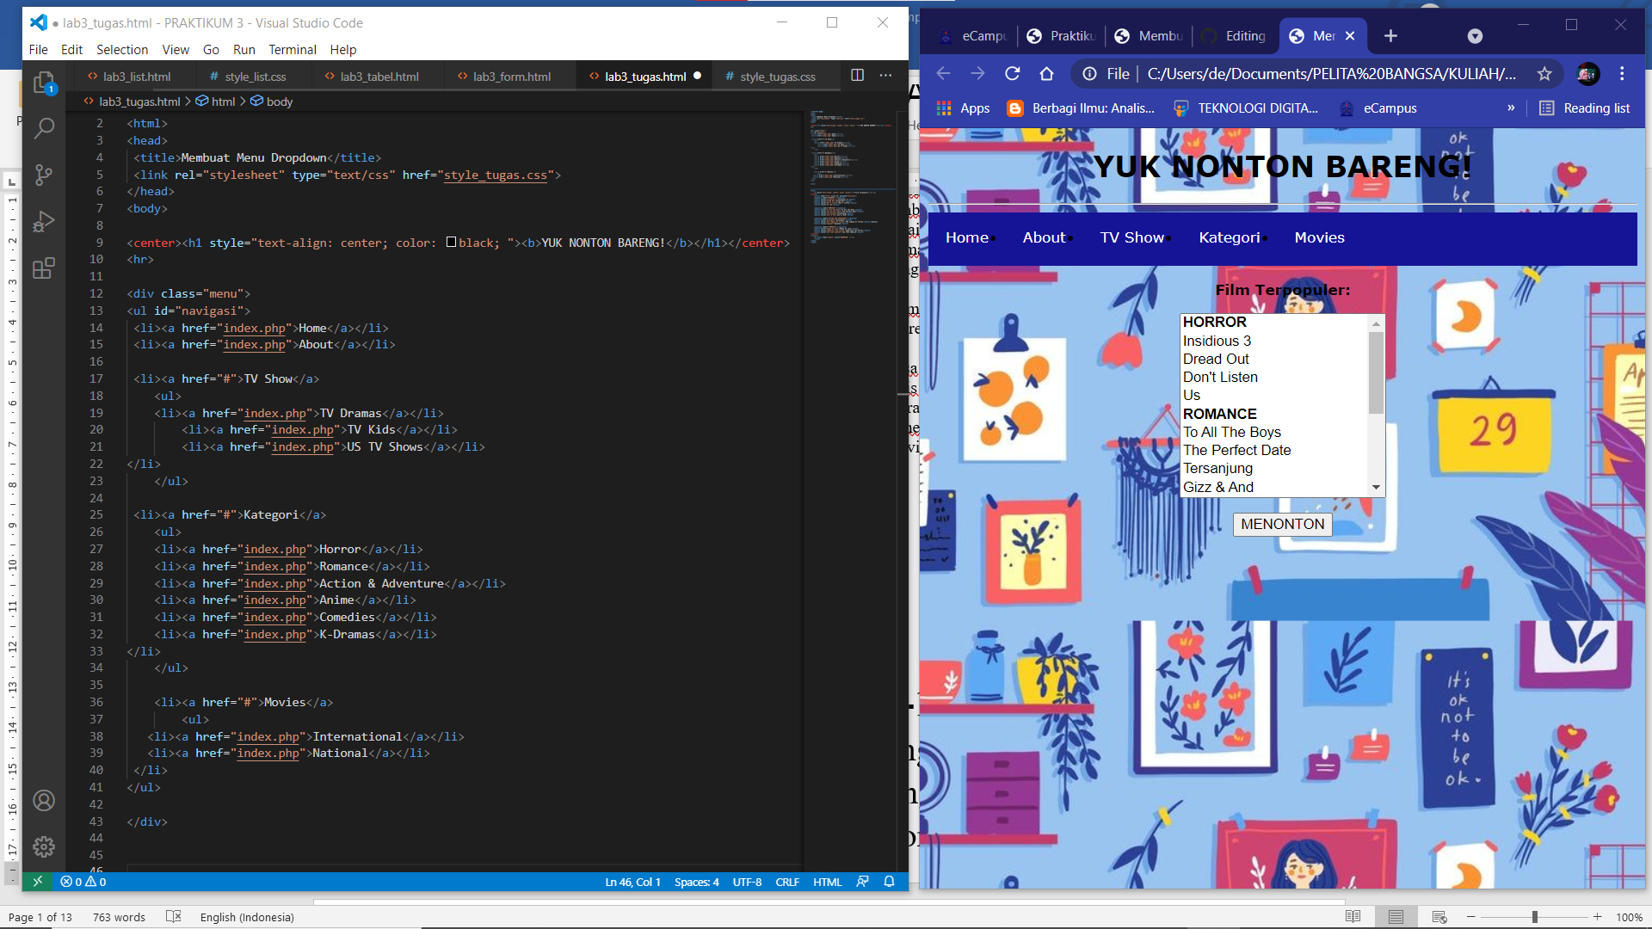
Task: Open VS Code settings via the gear icon
Action: click(x=43, y=846)
